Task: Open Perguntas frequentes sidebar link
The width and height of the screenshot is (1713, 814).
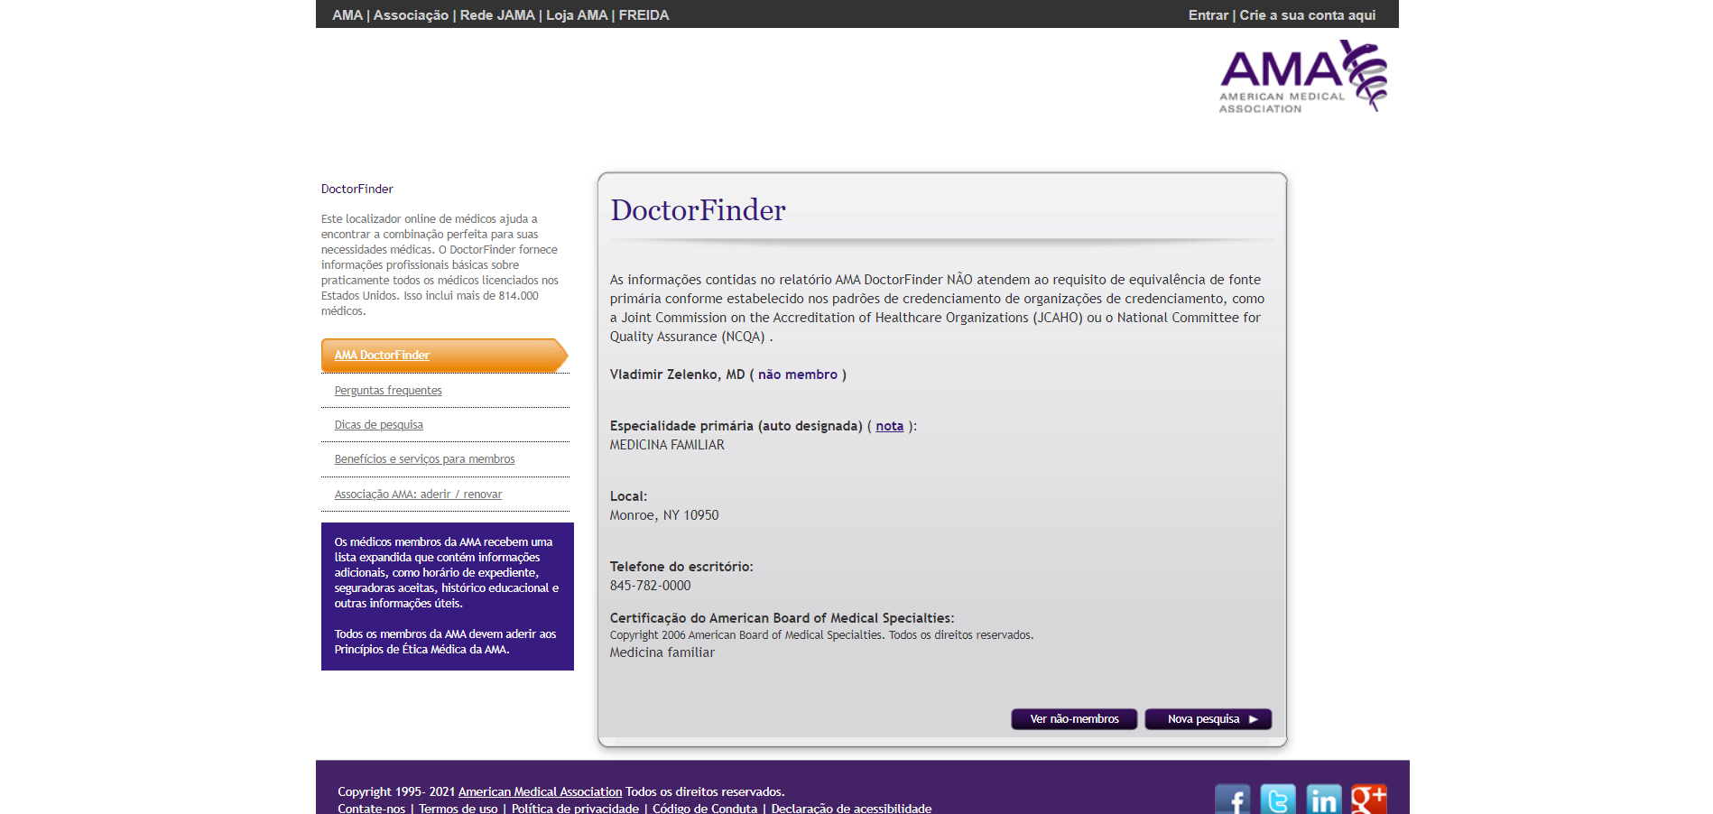Action: (388, 391)
